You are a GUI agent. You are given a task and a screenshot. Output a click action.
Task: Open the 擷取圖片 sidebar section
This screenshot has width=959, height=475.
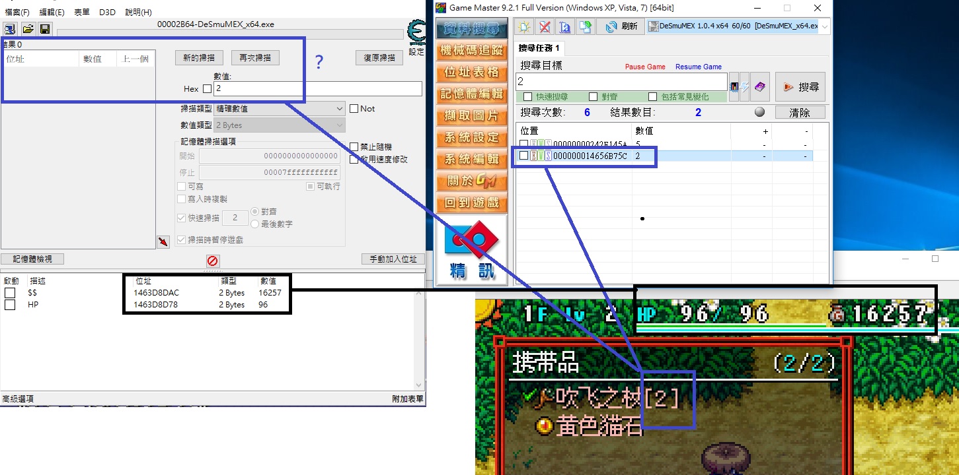[472, 115]
